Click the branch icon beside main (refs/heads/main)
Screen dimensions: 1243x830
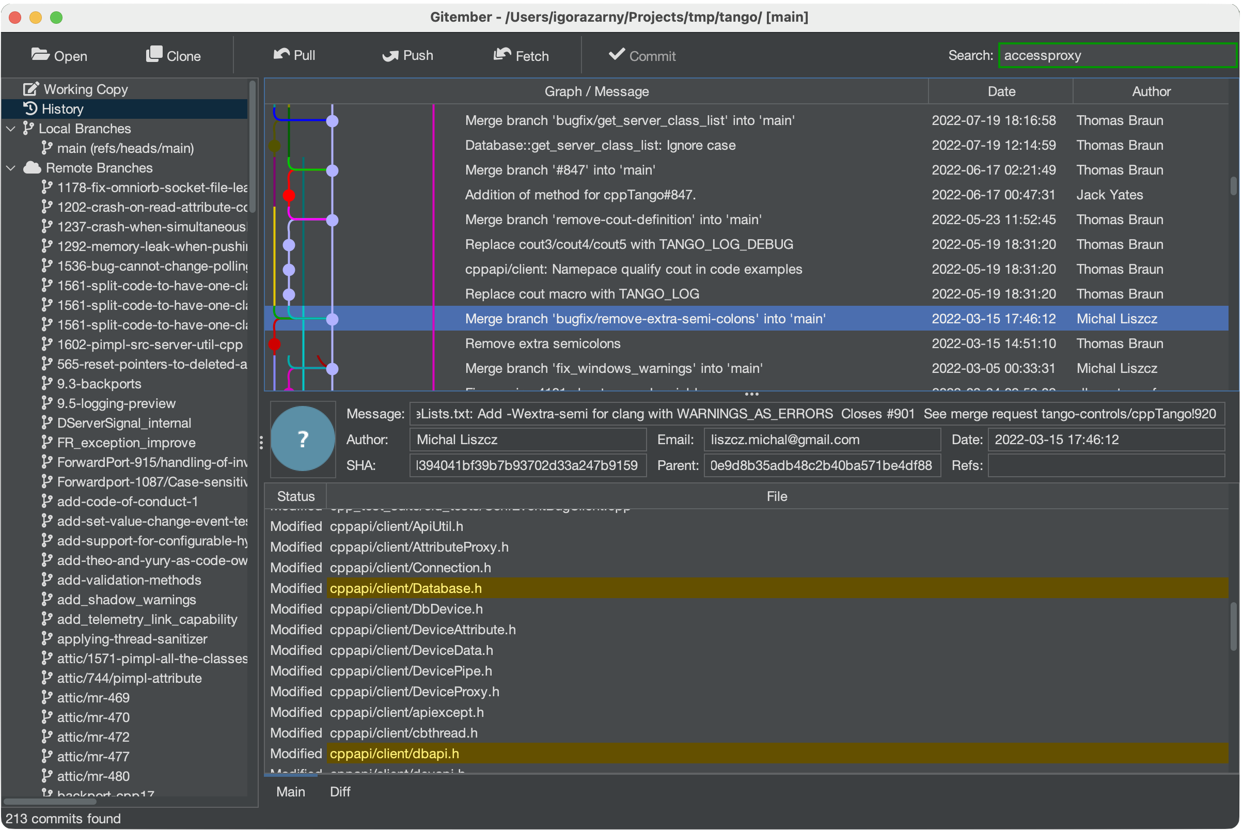(47, 148)
